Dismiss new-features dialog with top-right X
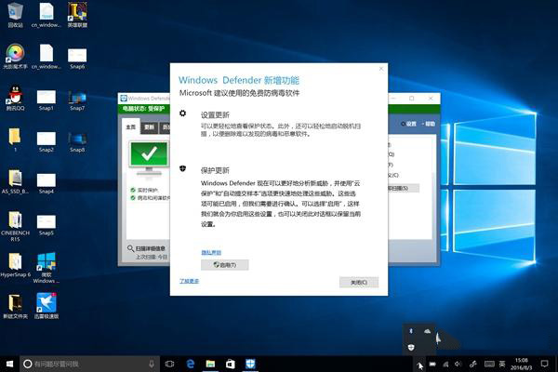This screenshot has width=558, height=372. (381, 68)
